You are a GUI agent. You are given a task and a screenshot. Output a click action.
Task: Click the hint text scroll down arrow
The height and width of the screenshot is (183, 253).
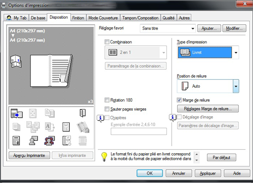[197, 160]
